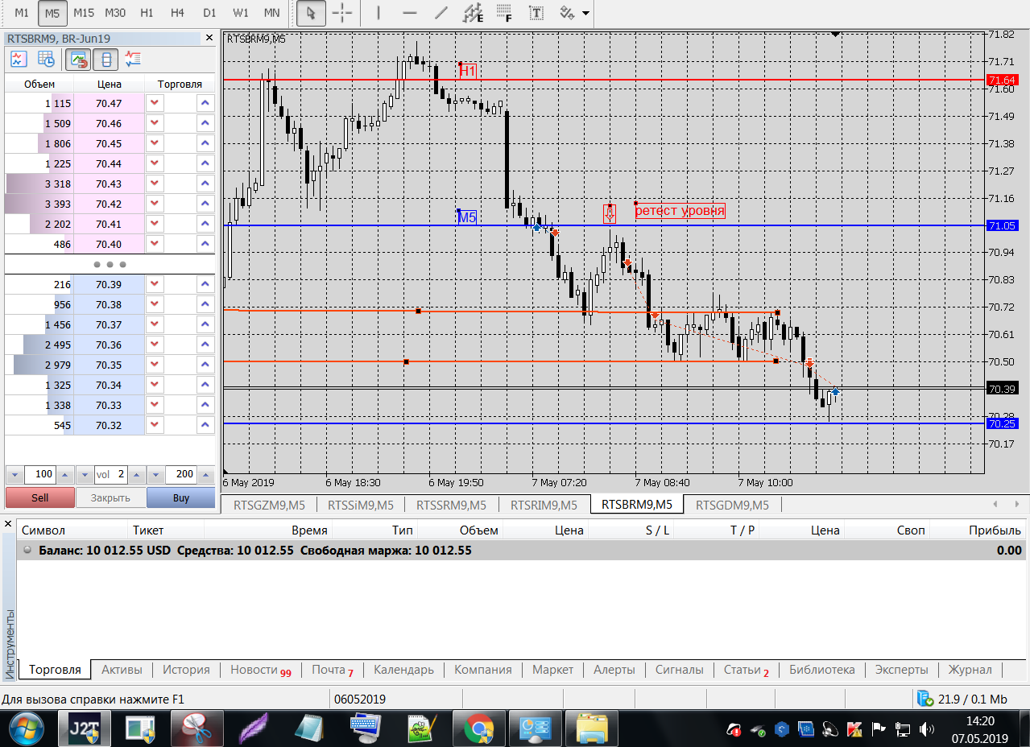Screen dimensions: 1030x747
Task: Activate the text label tool
Action: tap(536, 13)
